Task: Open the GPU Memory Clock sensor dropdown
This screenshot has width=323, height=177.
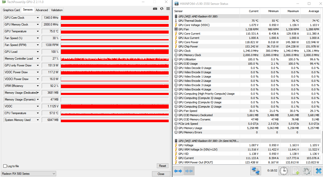Action: 38,24
